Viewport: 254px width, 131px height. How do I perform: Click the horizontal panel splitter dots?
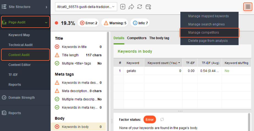click(180, 111)
